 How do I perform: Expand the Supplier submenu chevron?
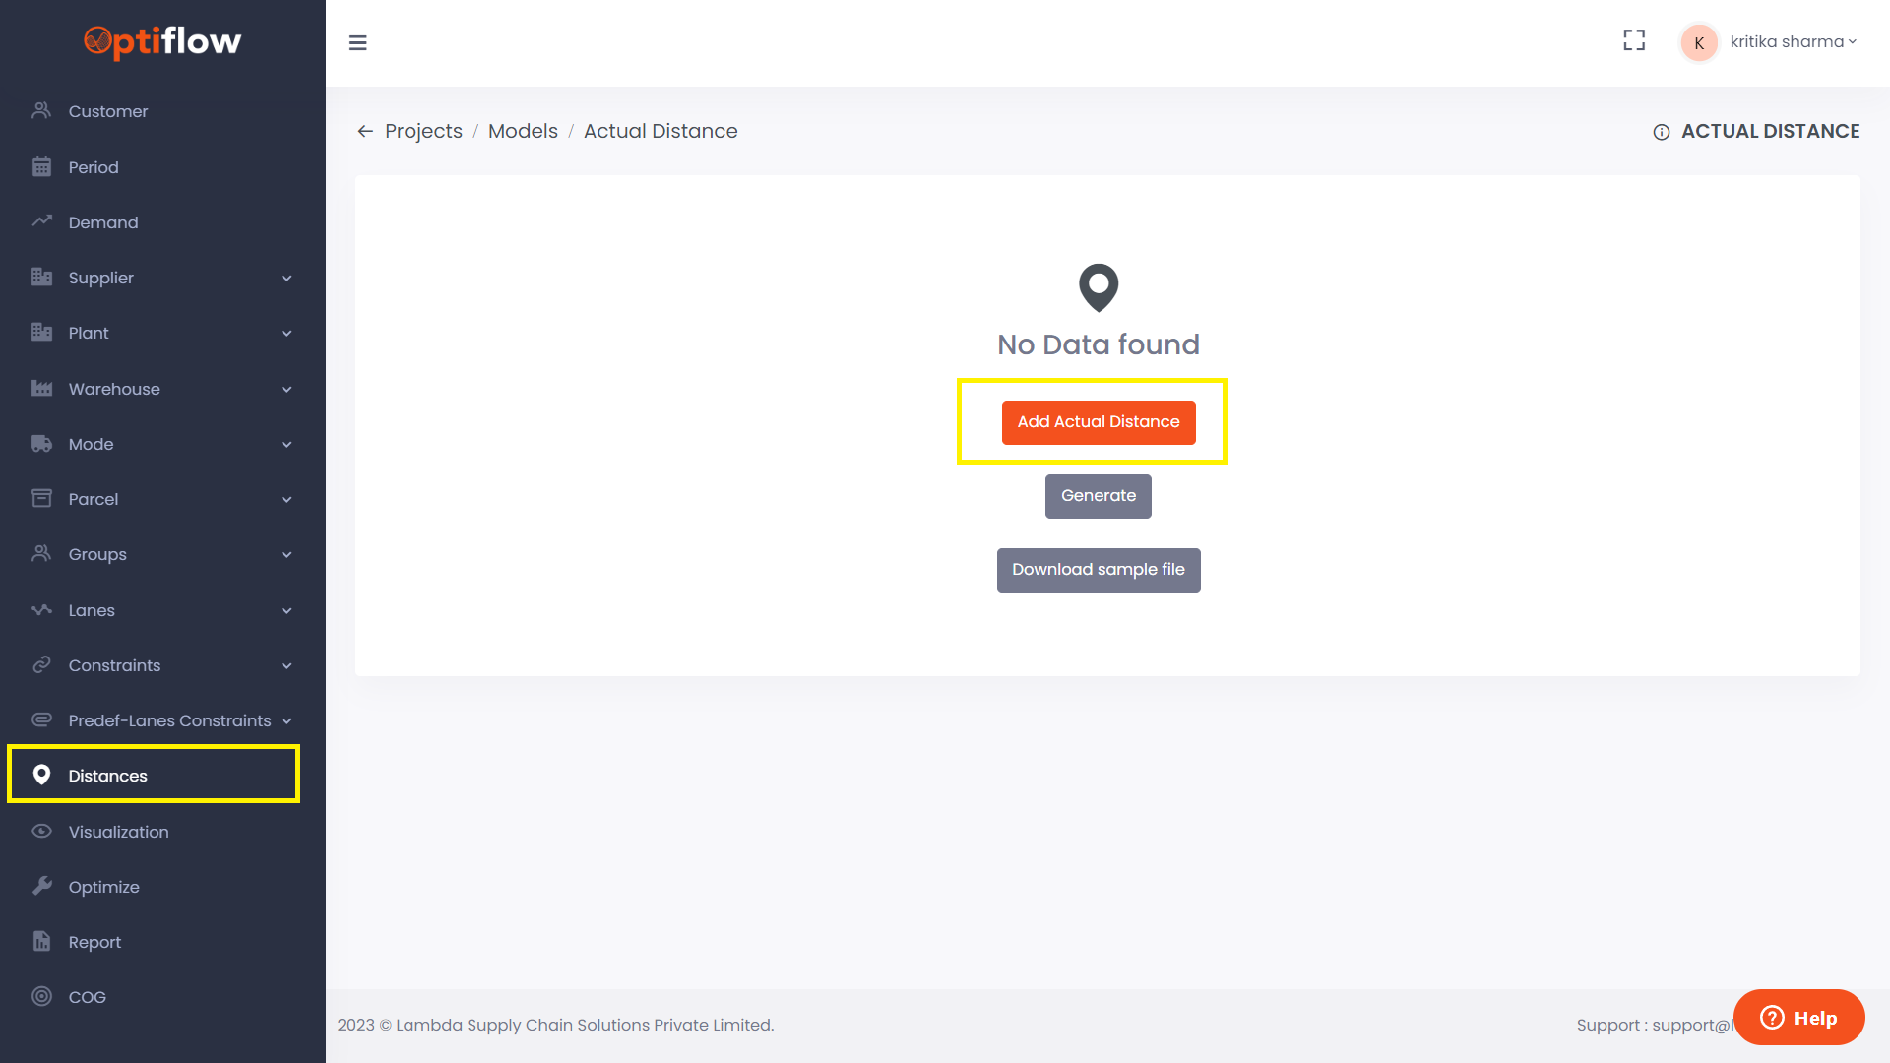pos(286,279)
